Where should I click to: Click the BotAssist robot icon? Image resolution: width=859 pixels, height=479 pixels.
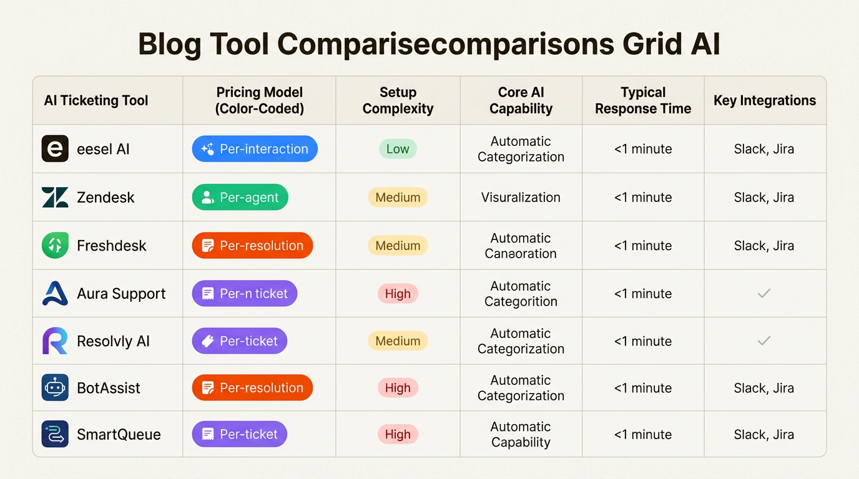(55, 388)
